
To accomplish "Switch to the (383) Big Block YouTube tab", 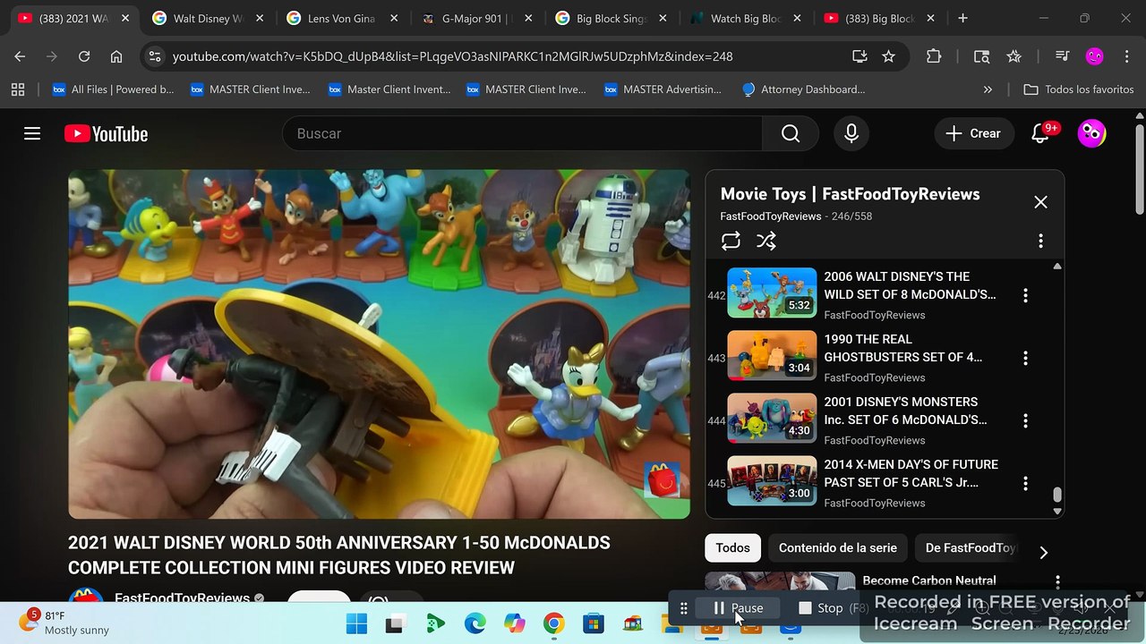I will click(877, 18).
